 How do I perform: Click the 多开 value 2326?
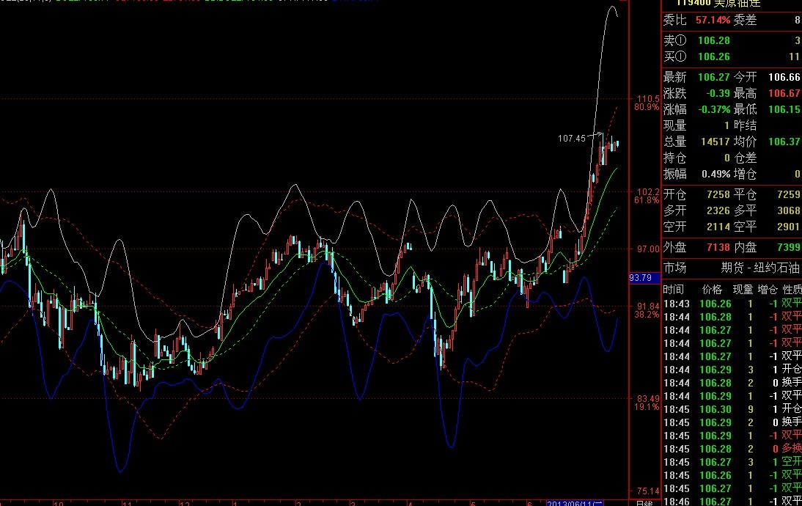718,210
